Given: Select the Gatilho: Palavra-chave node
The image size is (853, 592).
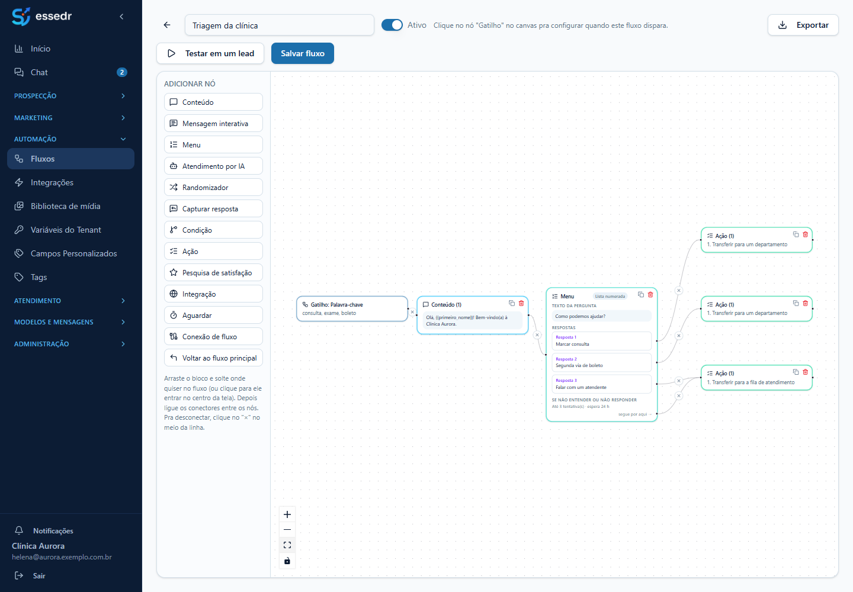Looking at the screenshot, I should [352, 308].
